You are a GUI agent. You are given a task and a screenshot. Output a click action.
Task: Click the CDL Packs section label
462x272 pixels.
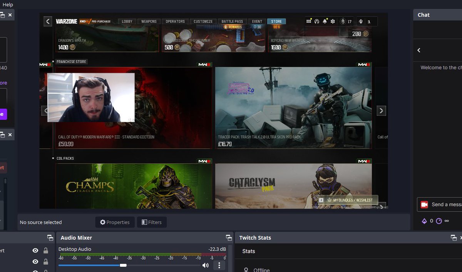point(65,158)
